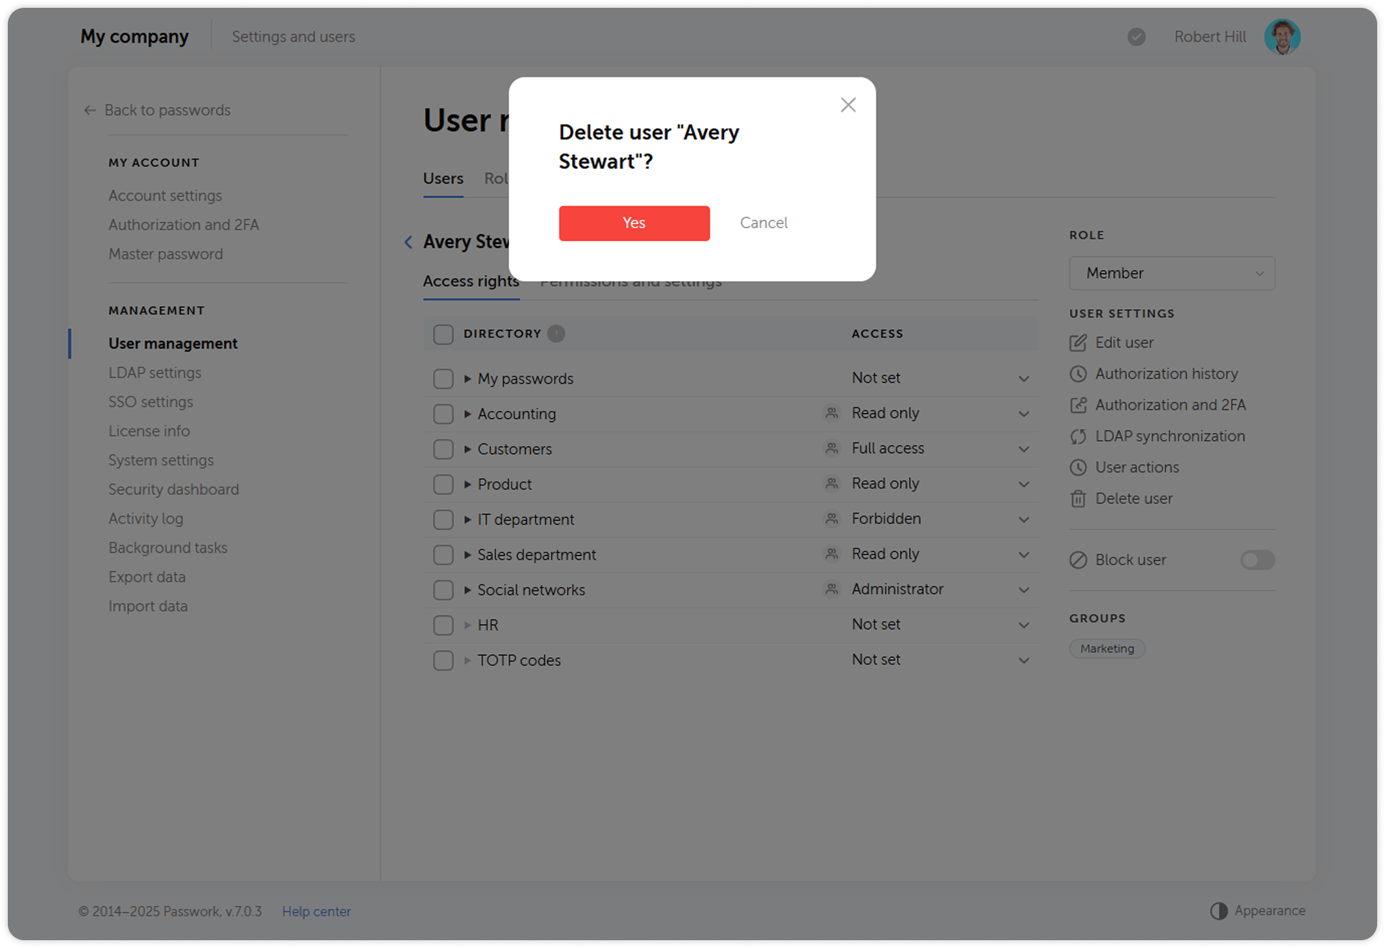The width and height of the screenshot is (1385, 948).
Task: Click the Edit user pencil icon
Action: click(1079, 342)
